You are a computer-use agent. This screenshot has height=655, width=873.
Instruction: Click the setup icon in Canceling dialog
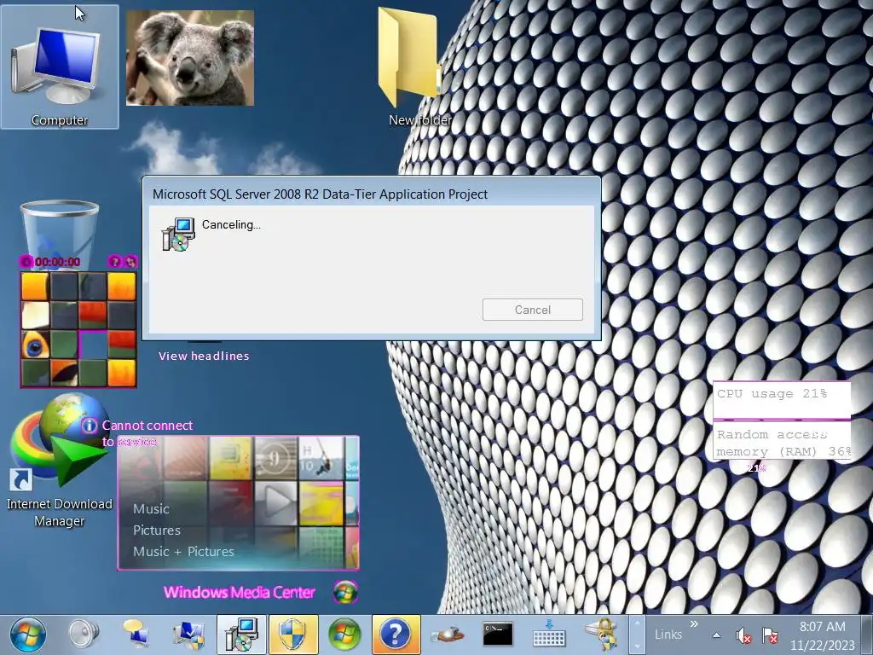(x=178, y=234)
